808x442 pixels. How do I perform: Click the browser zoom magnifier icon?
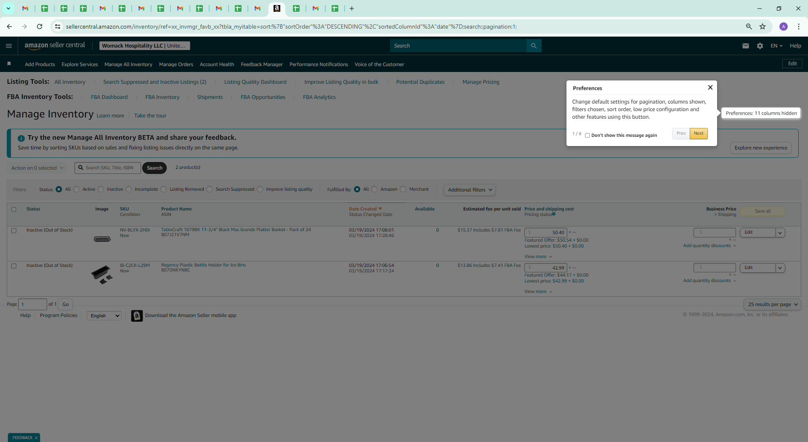pyautogui.click(x=749, y=27)
